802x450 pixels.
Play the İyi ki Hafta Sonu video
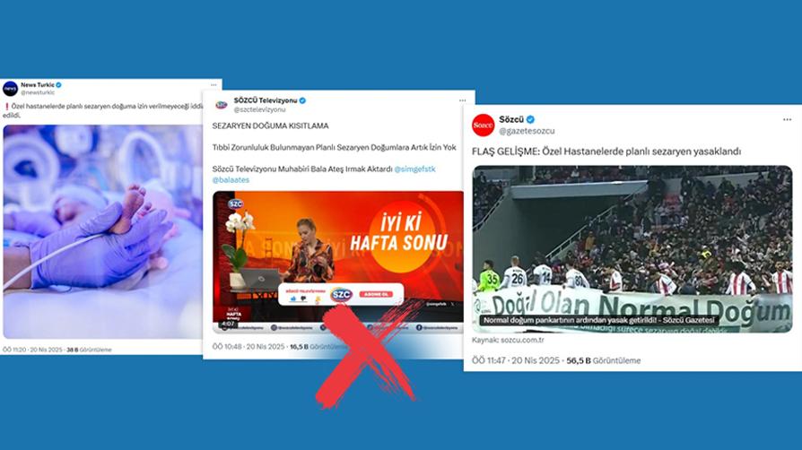tap(338, 262)
